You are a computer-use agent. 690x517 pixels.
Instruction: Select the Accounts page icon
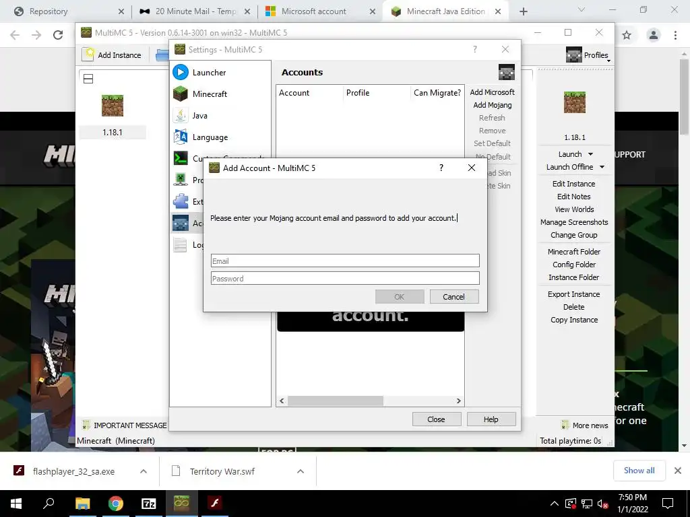[181, 223]
